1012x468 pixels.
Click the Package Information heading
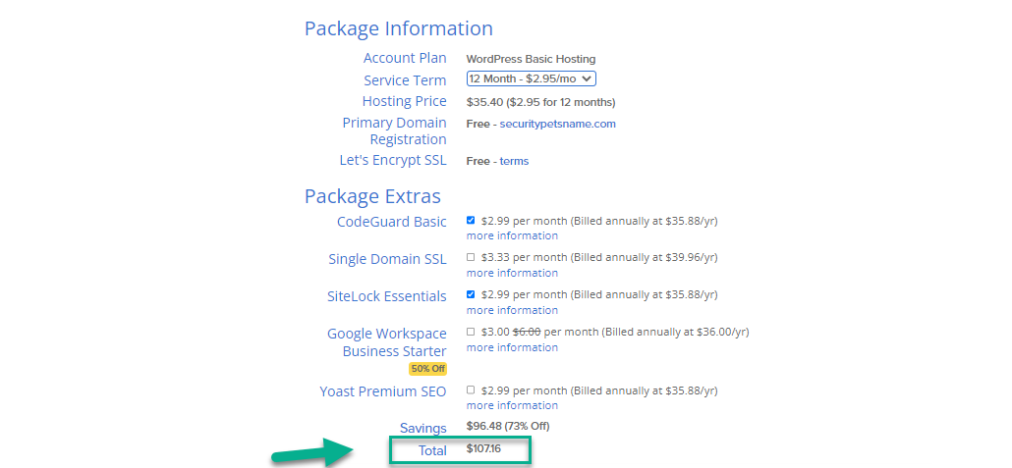tap(399, 29)
